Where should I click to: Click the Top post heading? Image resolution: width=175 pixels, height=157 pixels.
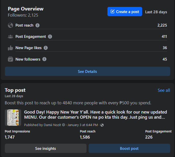(15, 90)
